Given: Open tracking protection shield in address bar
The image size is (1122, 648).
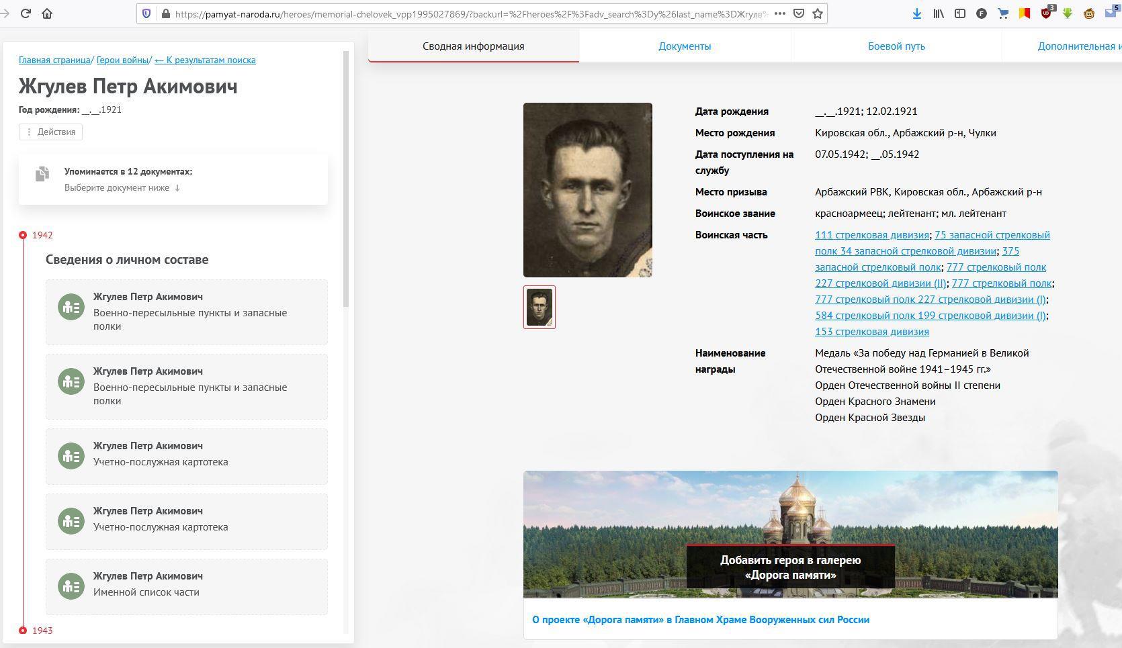Looking at the screenshot, I should [x=146, y=13].
